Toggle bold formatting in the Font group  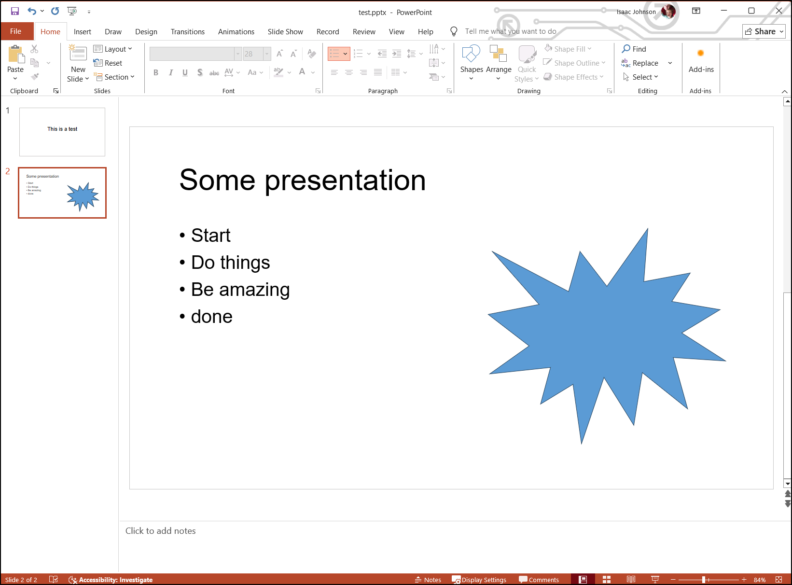click(155, 72)
